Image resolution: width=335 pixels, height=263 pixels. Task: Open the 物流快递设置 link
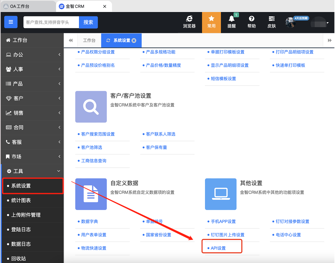[x=93, y=248]
